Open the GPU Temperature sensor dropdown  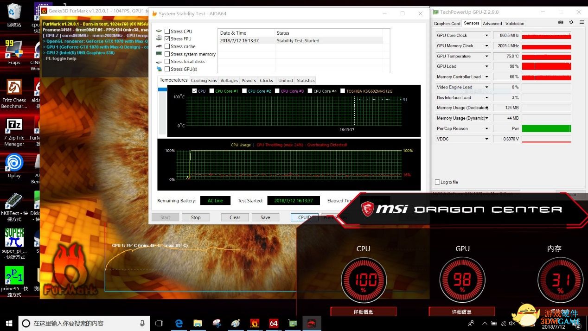(x=486, y=56)
